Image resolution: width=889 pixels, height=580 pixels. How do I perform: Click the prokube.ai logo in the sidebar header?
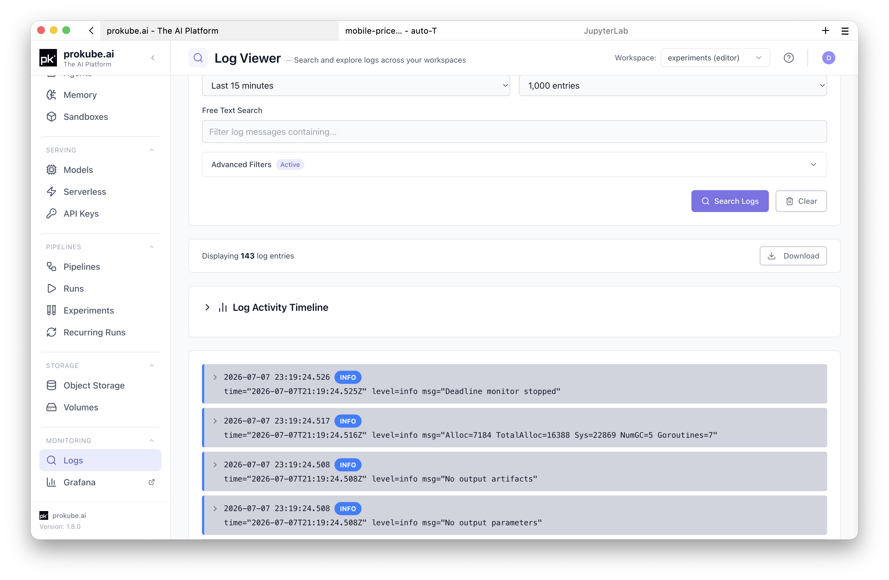point(48,58)
